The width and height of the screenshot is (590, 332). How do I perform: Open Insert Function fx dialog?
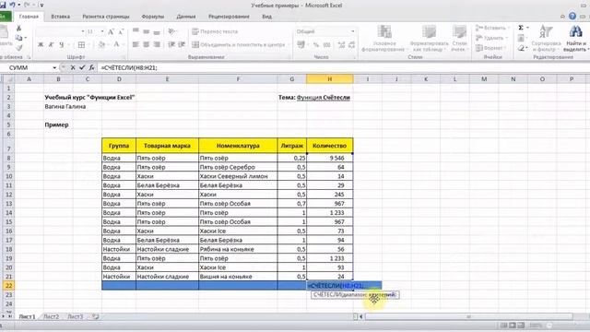tap(91, 67)
